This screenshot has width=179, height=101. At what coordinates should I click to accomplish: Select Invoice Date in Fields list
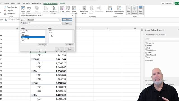pos(25,36)
